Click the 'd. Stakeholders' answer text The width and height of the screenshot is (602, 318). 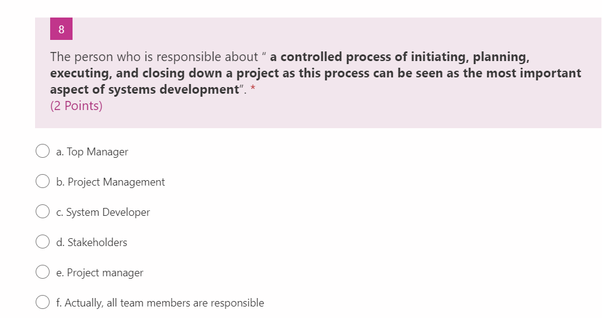(91, 242)
